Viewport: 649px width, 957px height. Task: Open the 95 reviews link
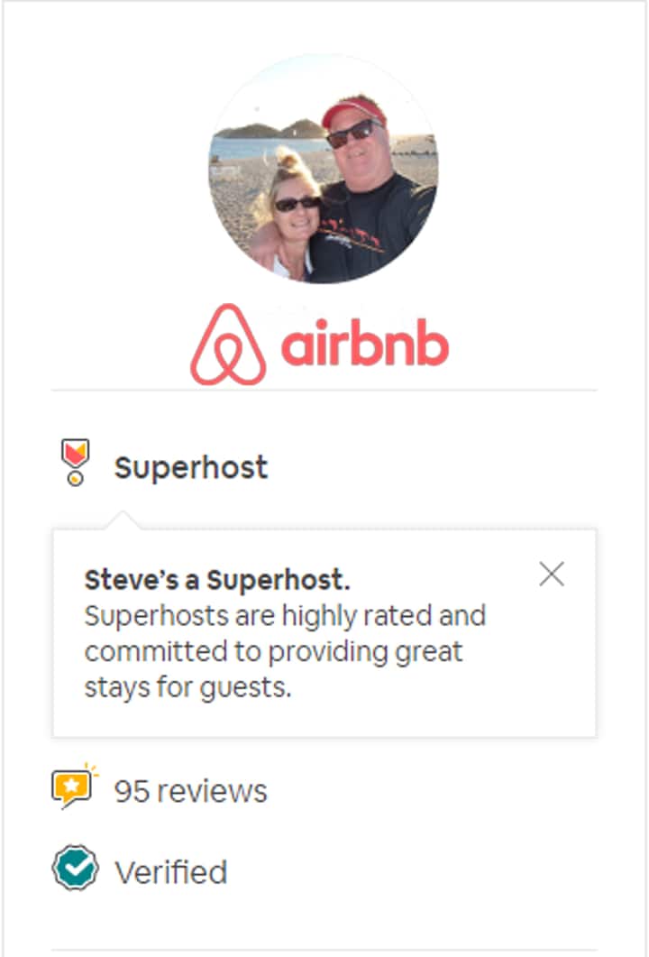pos(191,791)
